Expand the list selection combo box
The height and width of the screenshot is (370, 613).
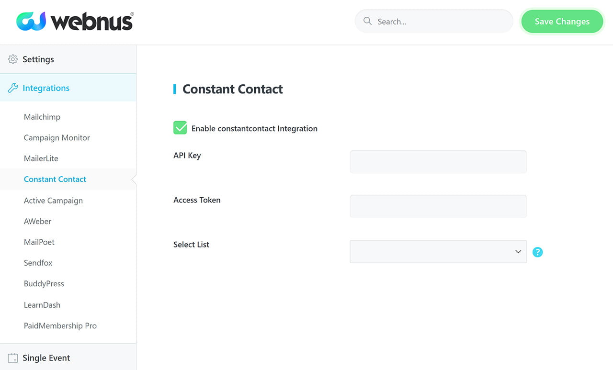coord(438,251)
